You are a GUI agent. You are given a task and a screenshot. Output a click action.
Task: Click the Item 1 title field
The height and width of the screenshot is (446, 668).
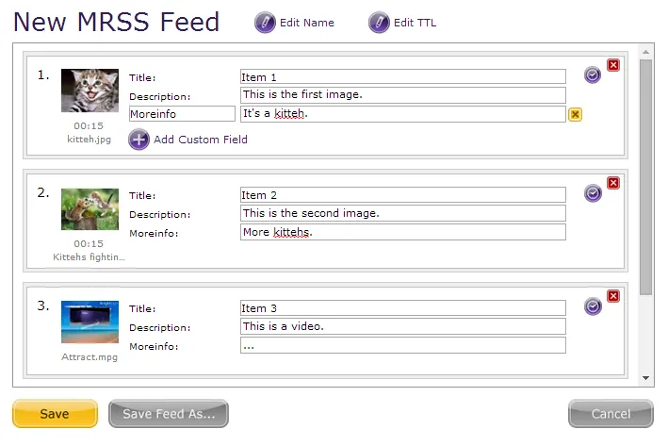pos(403,76)
